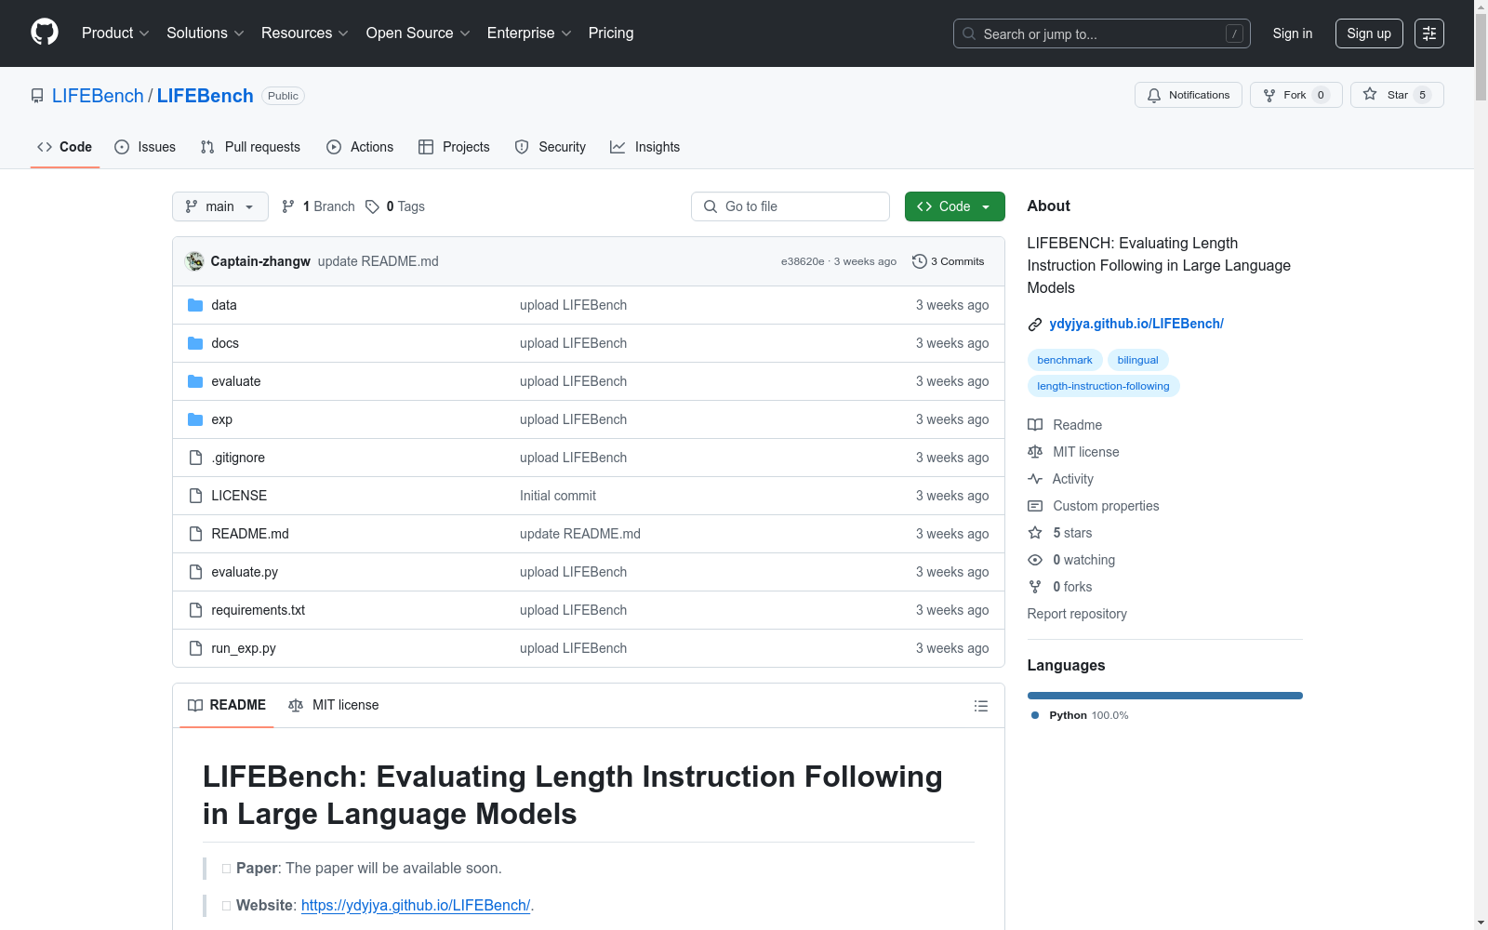This screenshot has height=930, width=1488.
Task: Click the Sign up button
Action: coord(1369,33)
